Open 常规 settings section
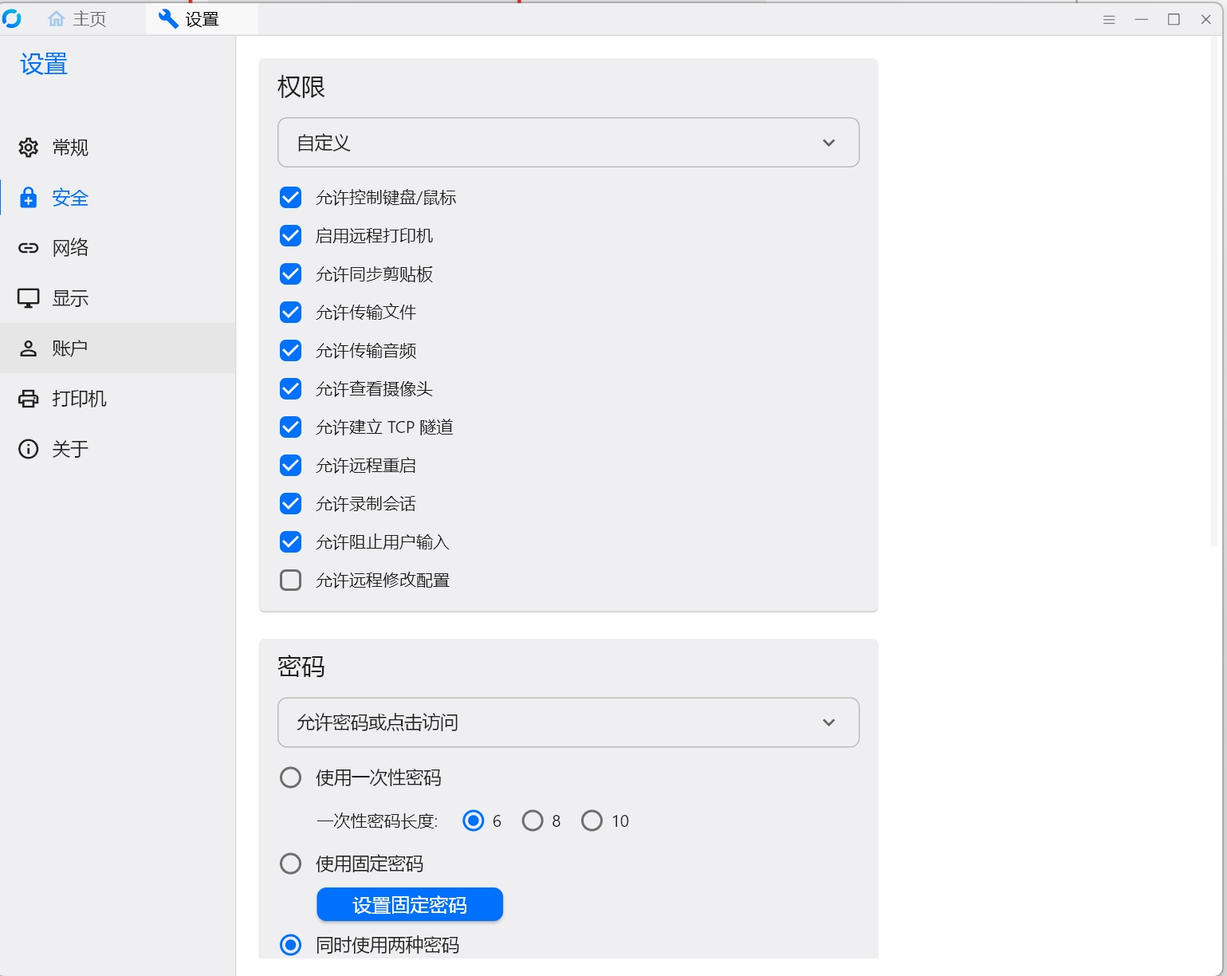 (118, 148)
